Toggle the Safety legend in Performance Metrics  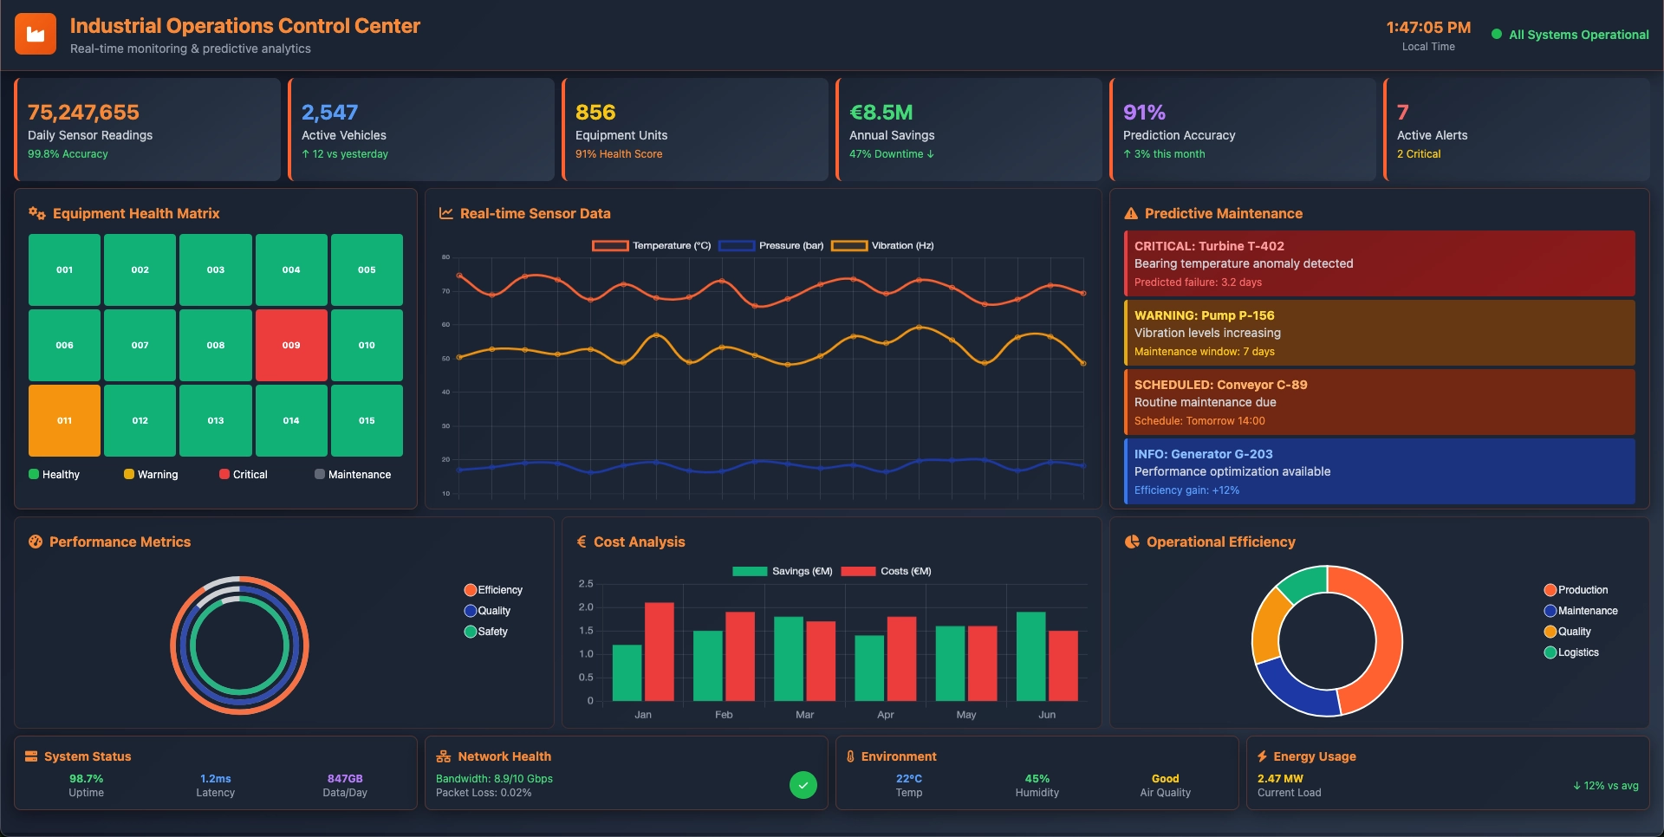(x=487, y=632)
